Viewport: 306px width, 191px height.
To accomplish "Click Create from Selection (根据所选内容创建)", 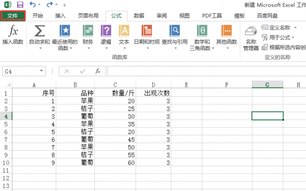I will tap(284, 47).
